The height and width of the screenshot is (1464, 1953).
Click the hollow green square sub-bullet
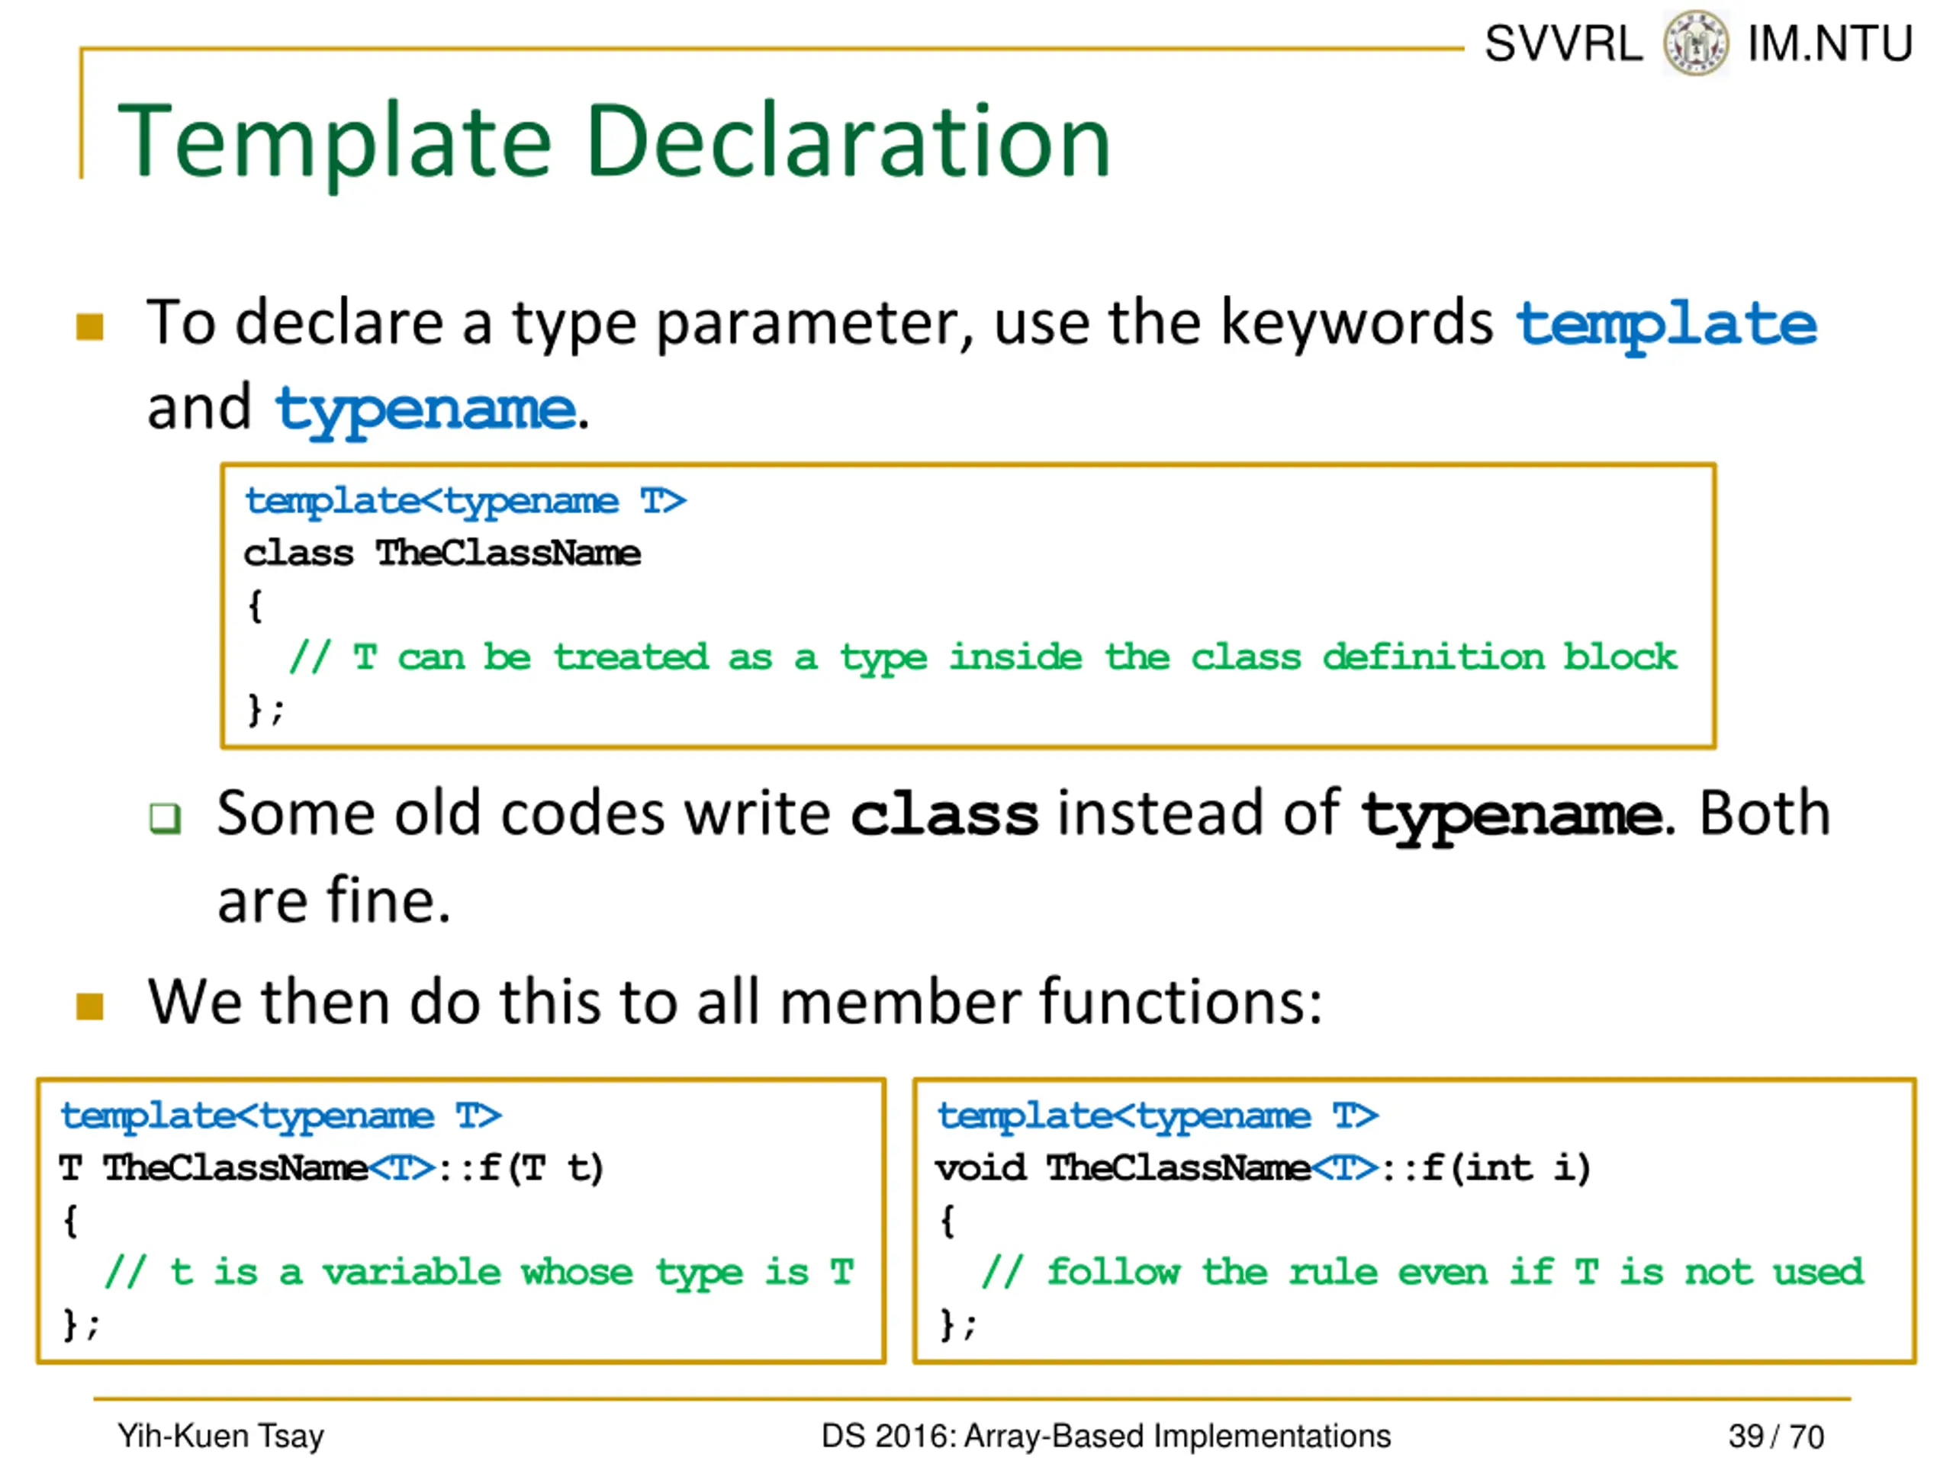point(165,818)
